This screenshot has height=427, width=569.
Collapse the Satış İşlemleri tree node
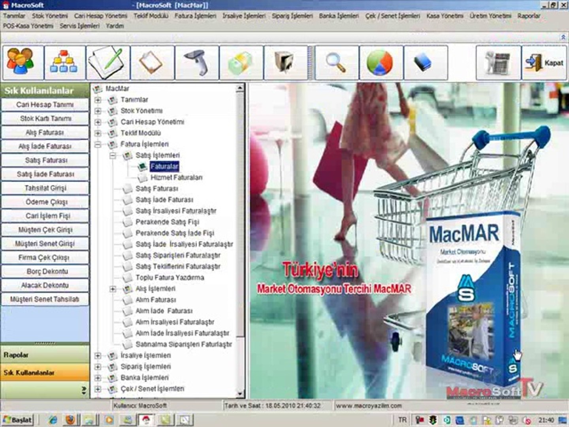tap(113, 156)
